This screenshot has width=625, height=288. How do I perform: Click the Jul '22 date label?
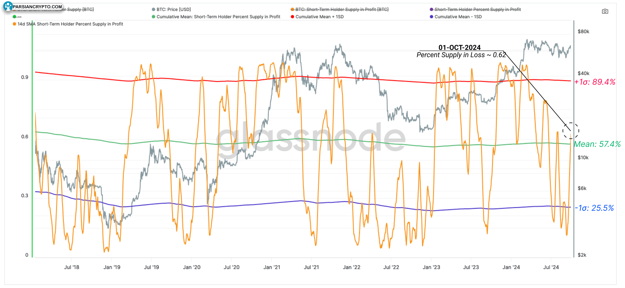coord(391,267)
